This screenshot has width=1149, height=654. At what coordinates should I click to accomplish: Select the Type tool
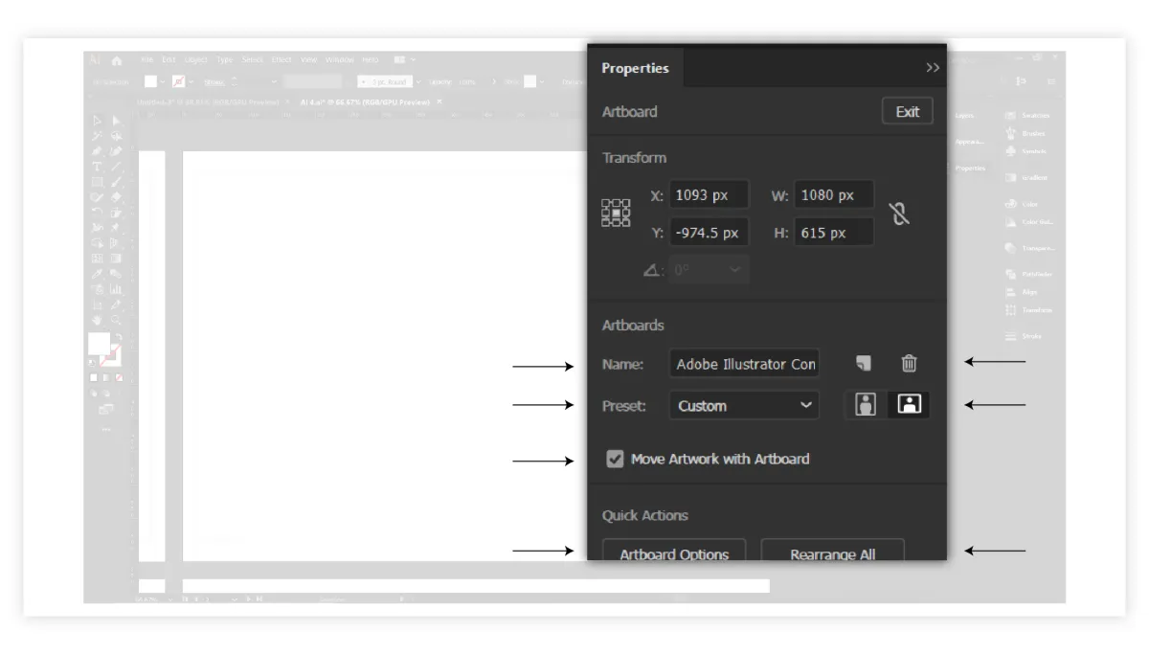[97, 167]
